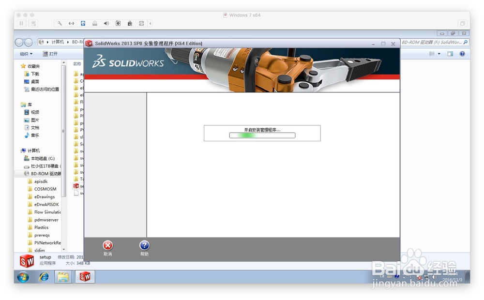
Task: Click the refresh icon in the VM toolbar
Action: 141,23
